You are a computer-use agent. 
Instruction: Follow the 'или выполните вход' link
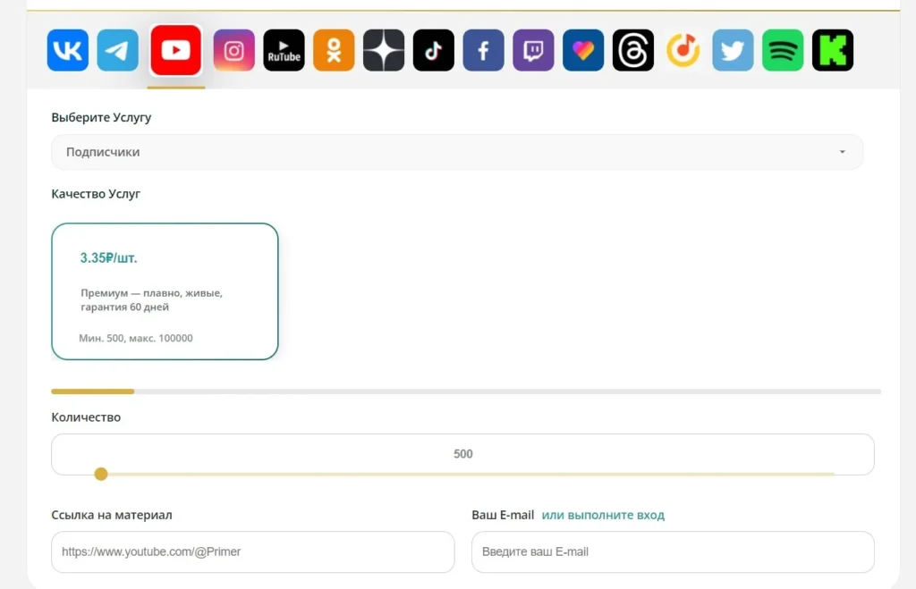point(603,515)
